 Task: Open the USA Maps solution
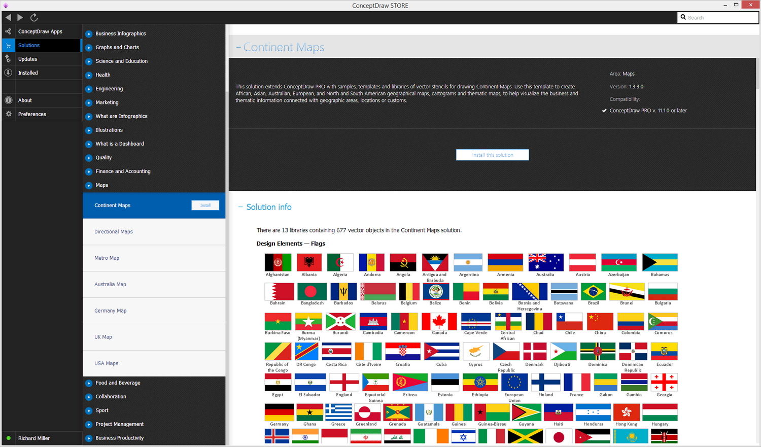point(154,364)
